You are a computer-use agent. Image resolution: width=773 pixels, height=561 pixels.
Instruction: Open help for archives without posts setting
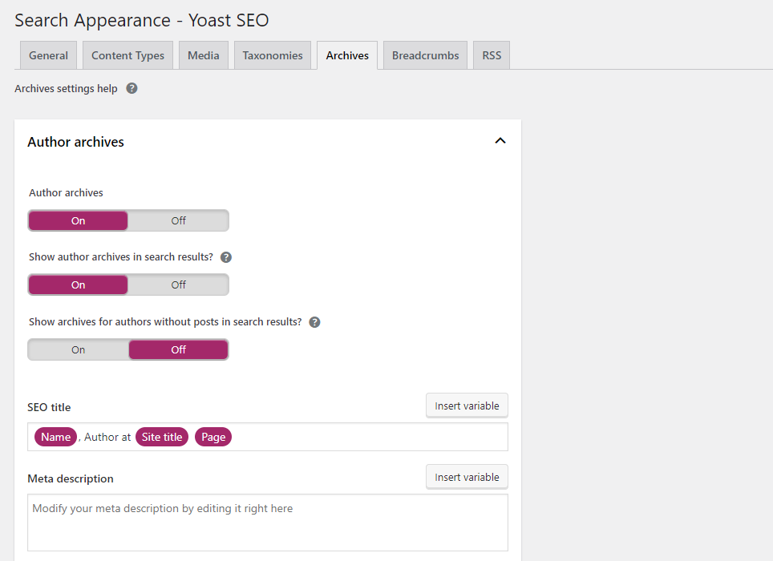(314, 321)
